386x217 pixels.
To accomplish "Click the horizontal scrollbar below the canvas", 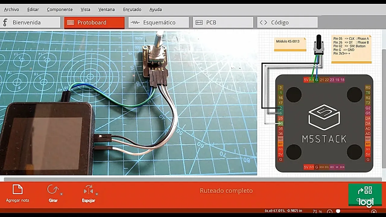I will [x=193, y=179].
